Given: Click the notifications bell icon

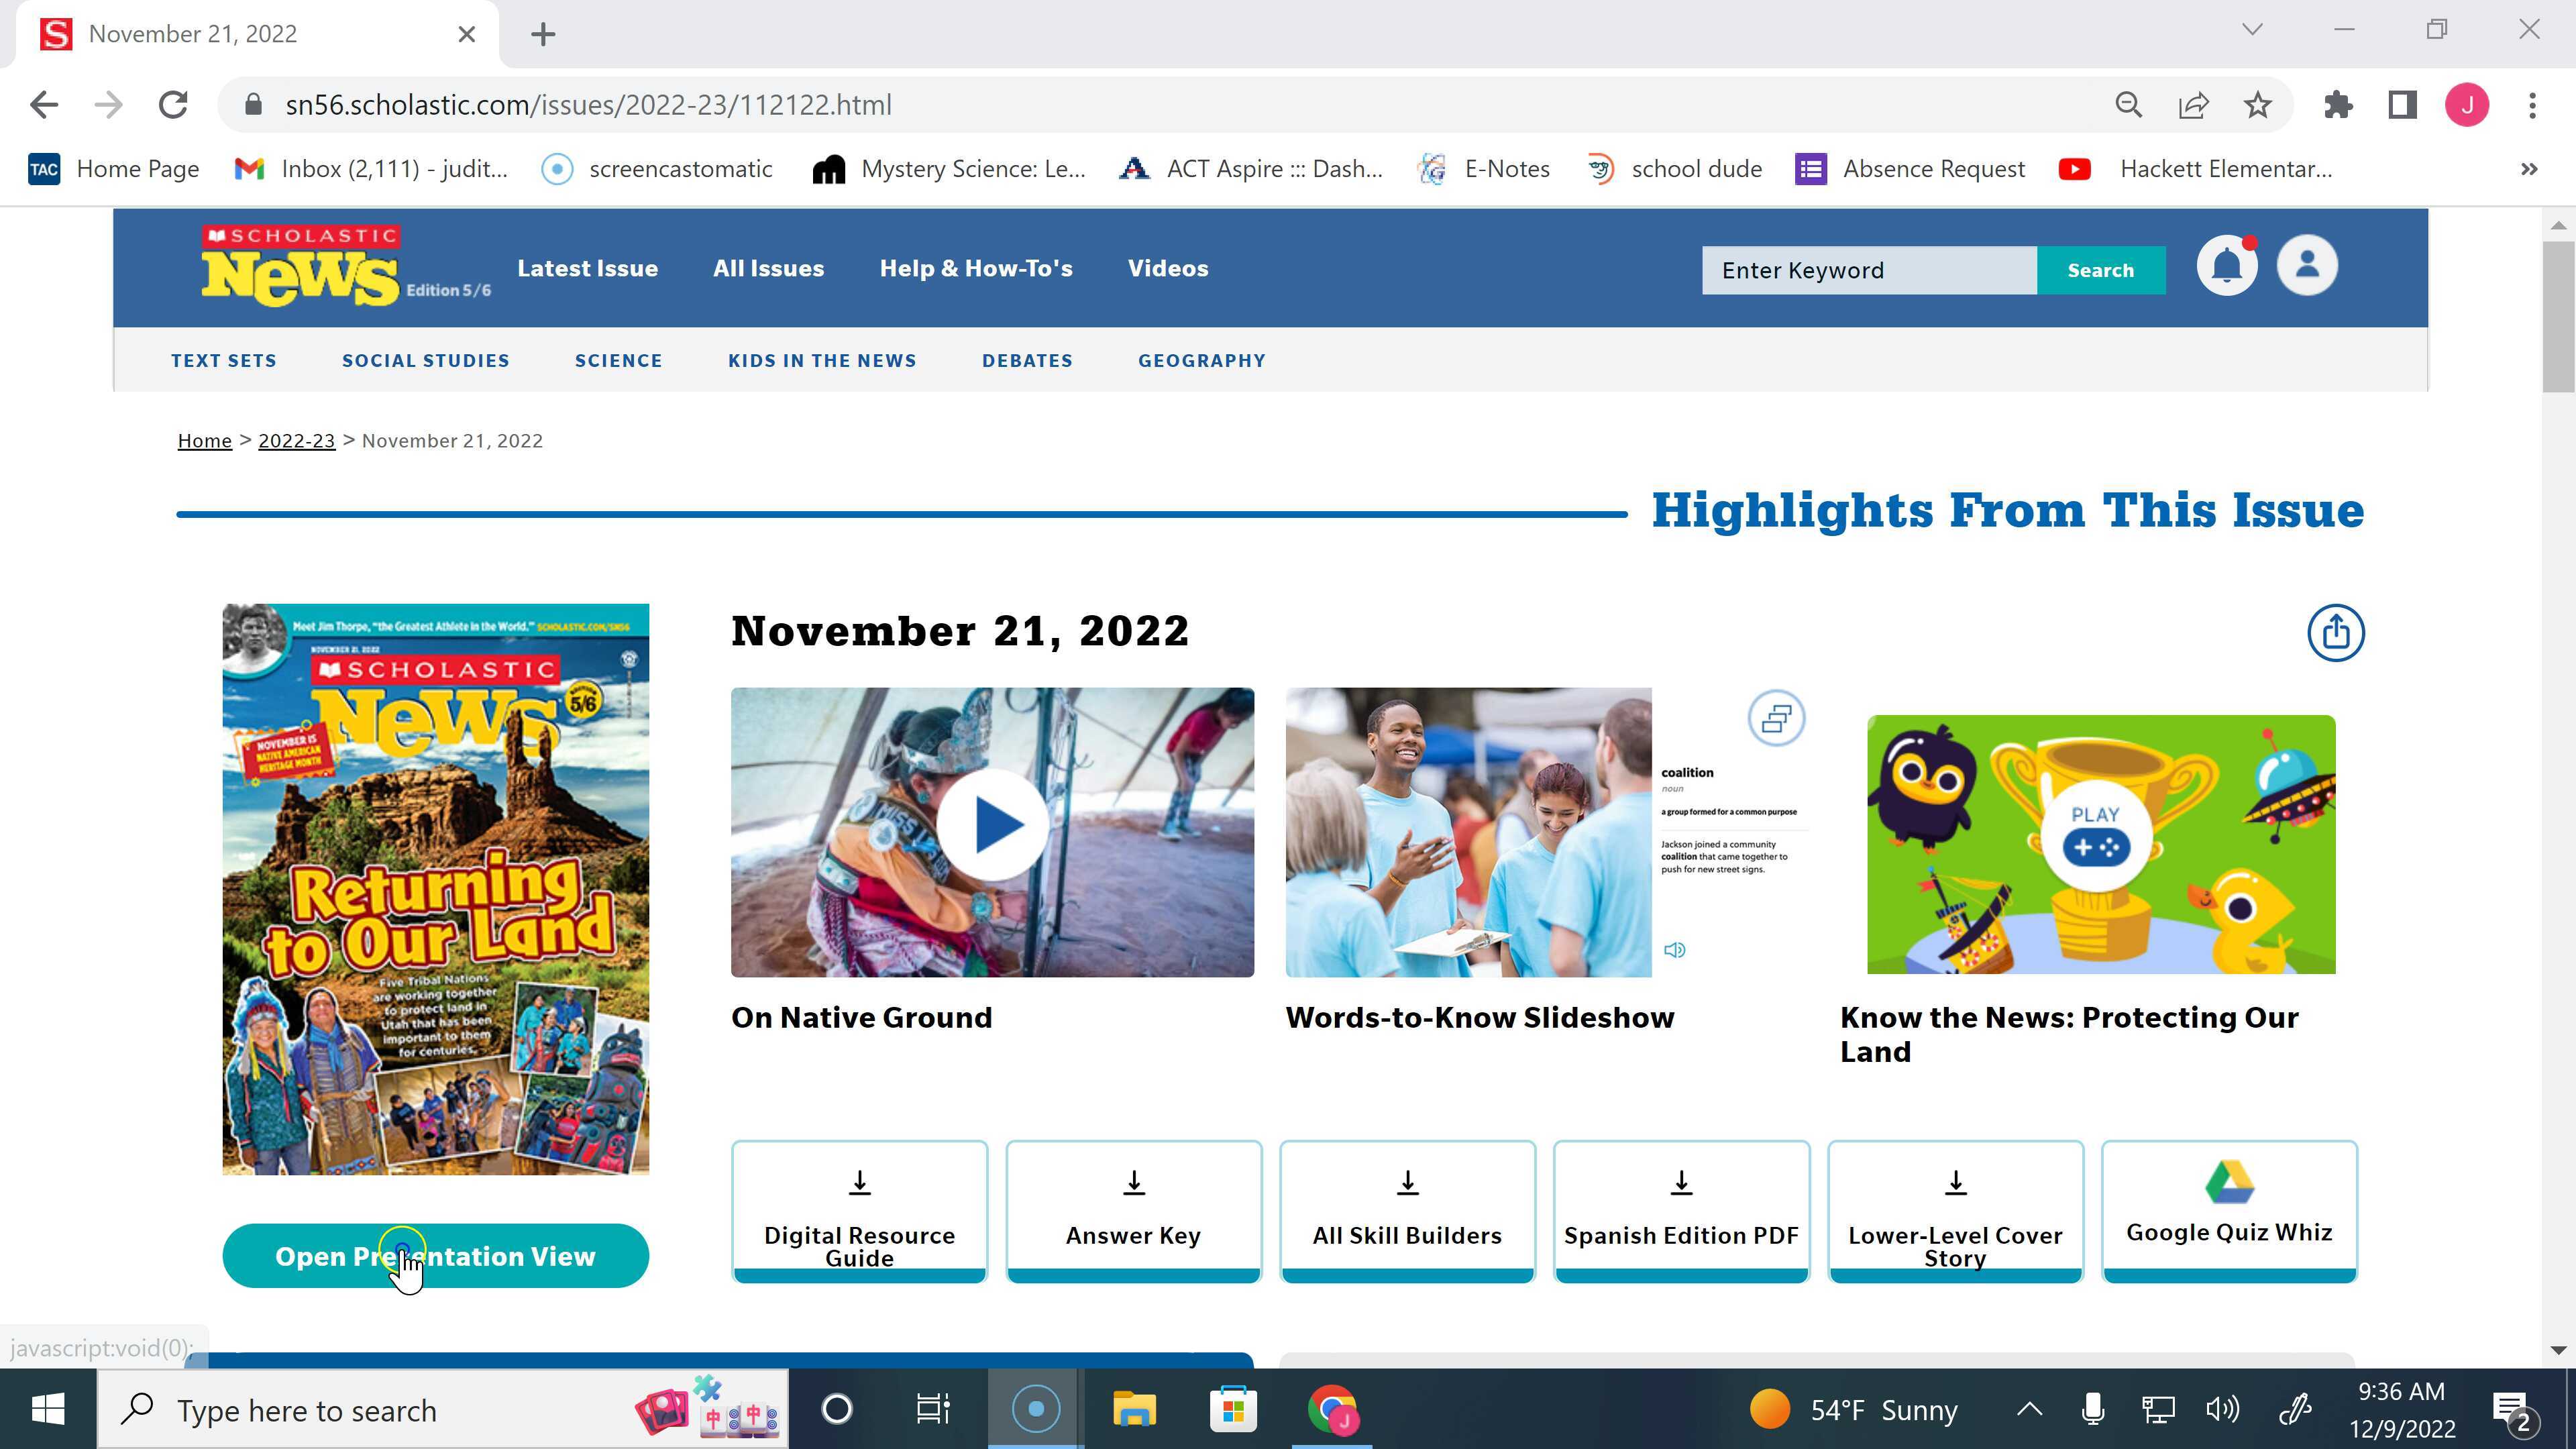Looking at the screenshot, I should (x=2226, y=267).
